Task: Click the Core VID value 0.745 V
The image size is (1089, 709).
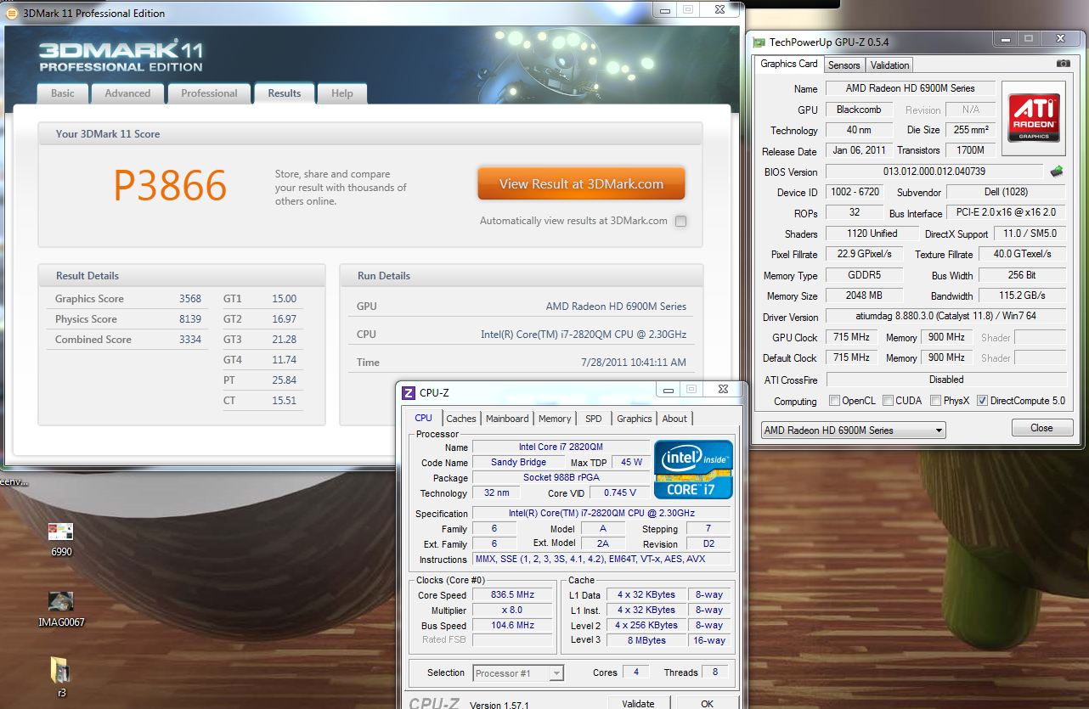Action: 620,492
